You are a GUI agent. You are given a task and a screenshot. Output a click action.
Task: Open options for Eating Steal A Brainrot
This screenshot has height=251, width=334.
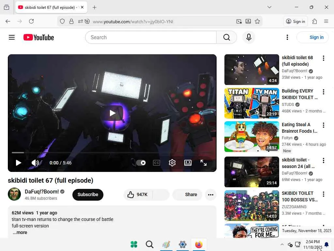[x=323, y=125]
